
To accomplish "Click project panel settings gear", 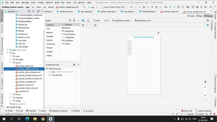I will pyautogui.click(x=38, y=12).
